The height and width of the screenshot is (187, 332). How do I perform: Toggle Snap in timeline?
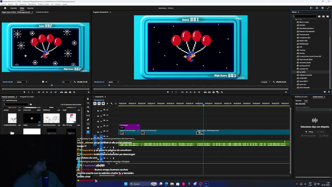point(99,103)
